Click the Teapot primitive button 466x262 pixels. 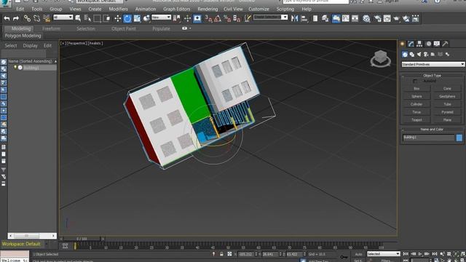point(416,120)
